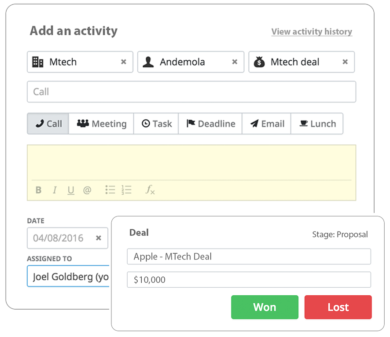Insert a numbered list

coord(127,190)
